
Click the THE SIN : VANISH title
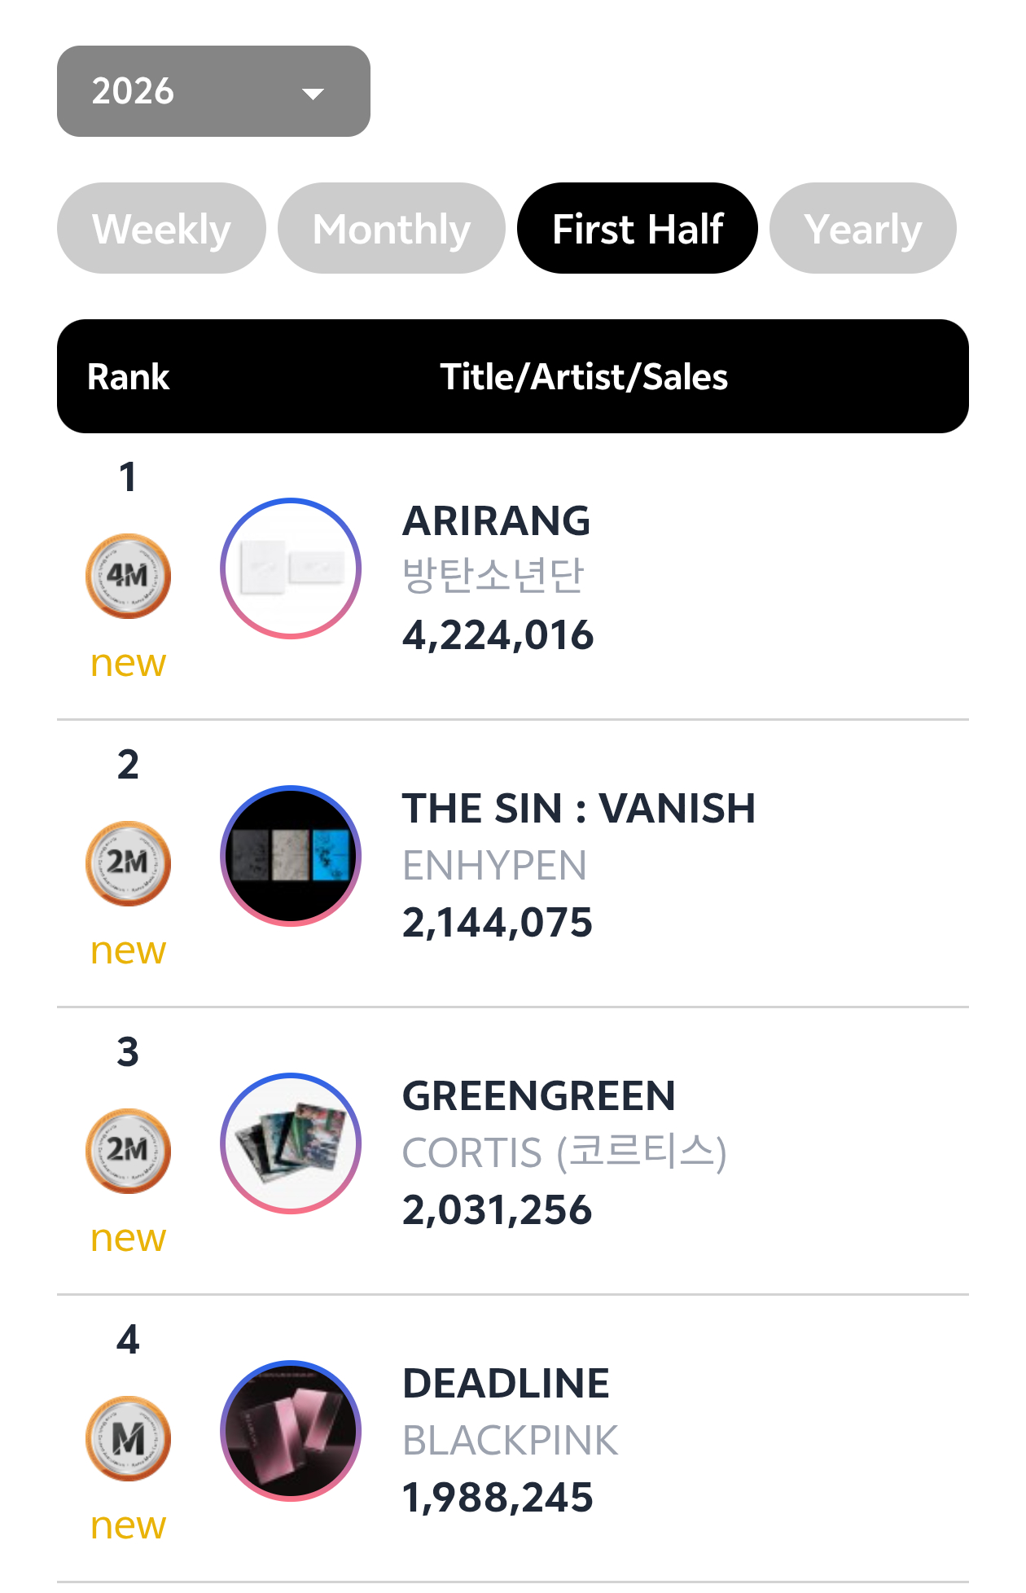[x=579, y=809]
